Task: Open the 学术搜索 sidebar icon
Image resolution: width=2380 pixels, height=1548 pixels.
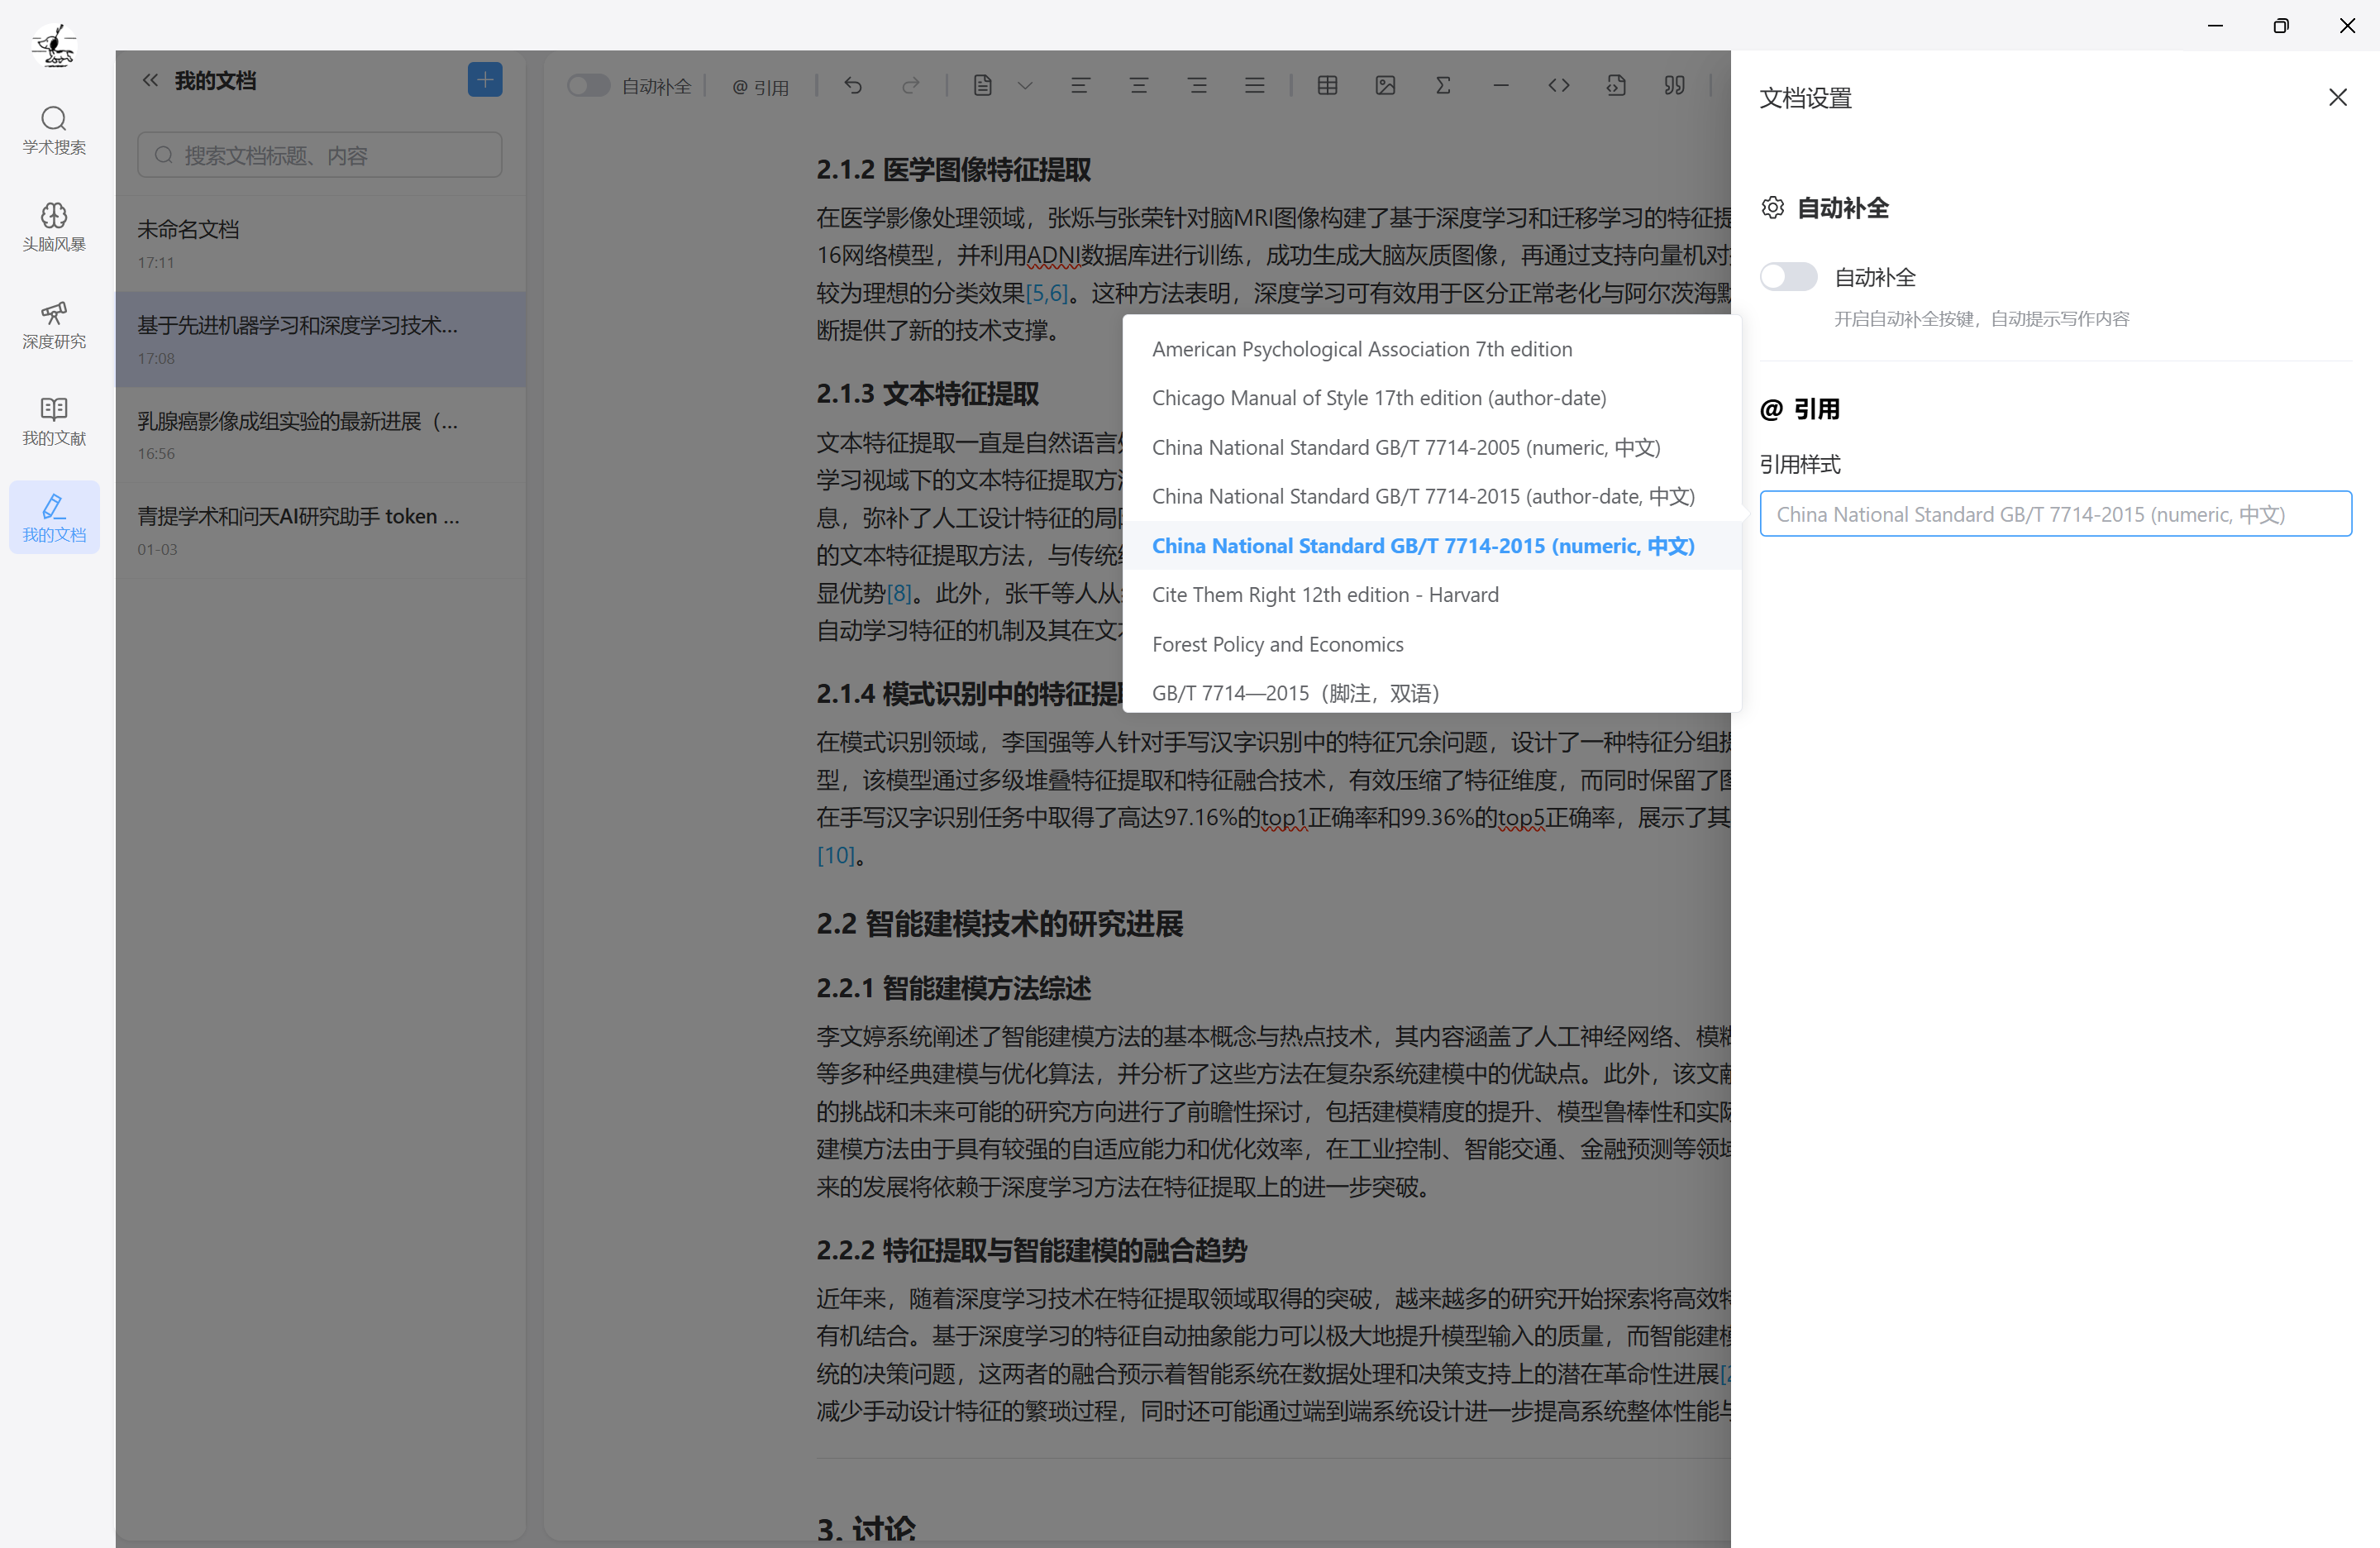Action: click(x=54, y=130)
